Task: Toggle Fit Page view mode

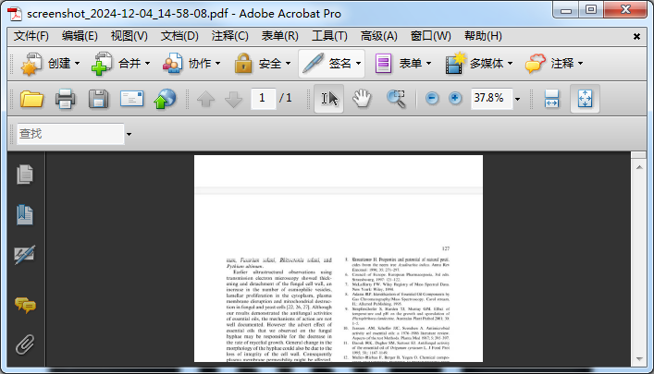Action: 585,99
